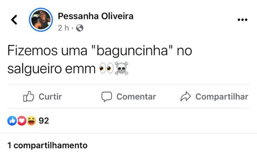Click the share arrow icon
The height and width of the screenshot is (161, 257).
[x=186, y=97]
